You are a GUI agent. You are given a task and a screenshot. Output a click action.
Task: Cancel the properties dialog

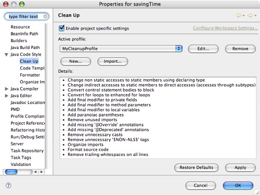coord(201,186)
